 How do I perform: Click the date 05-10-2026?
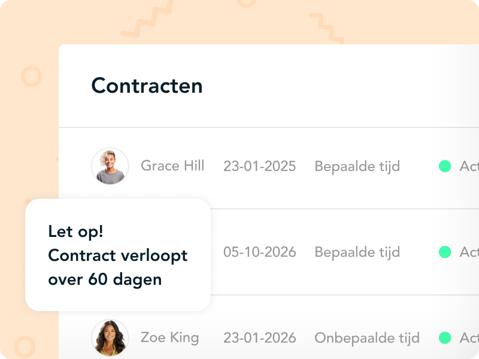coord(259,252)
